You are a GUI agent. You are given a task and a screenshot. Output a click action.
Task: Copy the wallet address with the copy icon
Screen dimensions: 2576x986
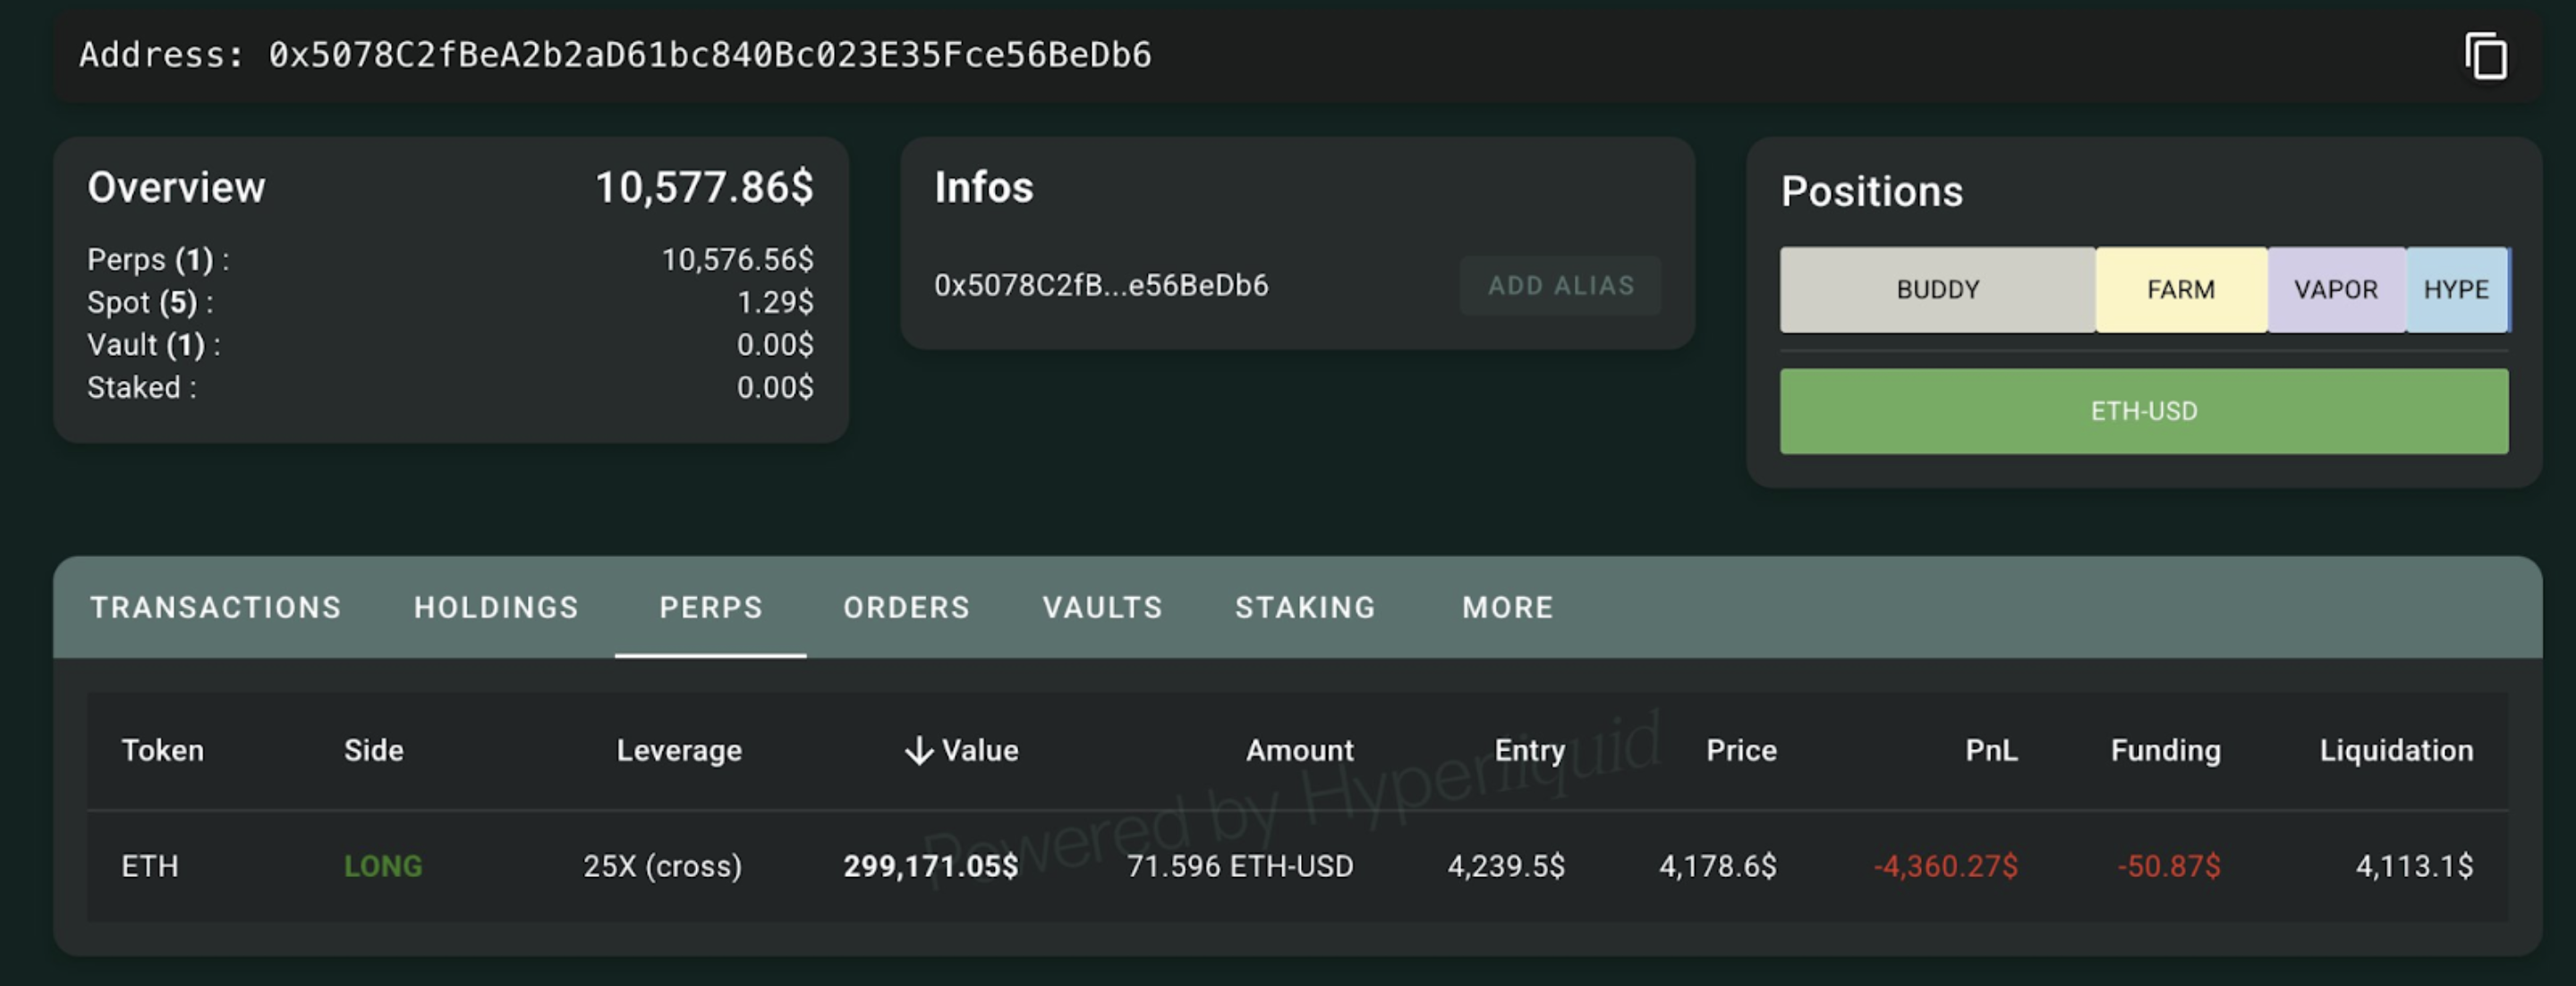2486,56
